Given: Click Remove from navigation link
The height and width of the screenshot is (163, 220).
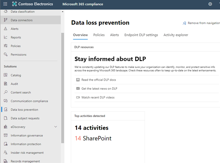Looking at the screenshot, I should coord(204,23).
